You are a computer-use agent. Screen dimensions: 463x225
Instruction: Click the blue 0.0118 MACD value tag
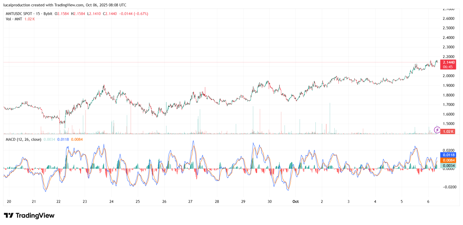point(448,155)
